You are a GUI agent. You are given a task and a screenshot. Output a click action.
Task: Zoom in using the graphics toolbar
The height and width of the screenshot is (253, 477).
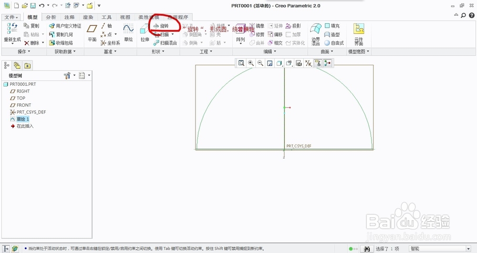(251, 63)
